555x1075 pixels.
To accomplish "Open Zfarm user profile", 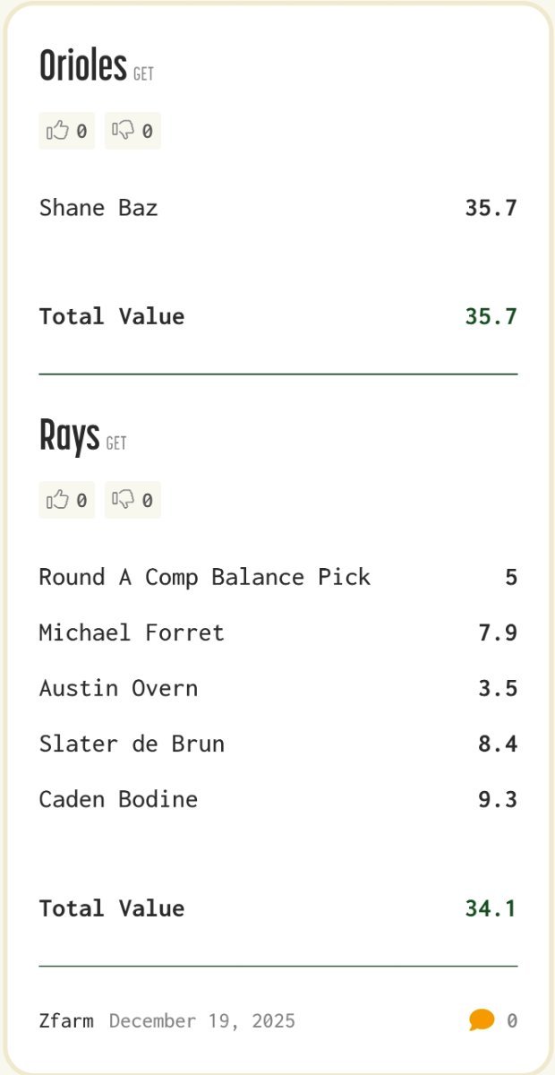I will point(66,1020).
